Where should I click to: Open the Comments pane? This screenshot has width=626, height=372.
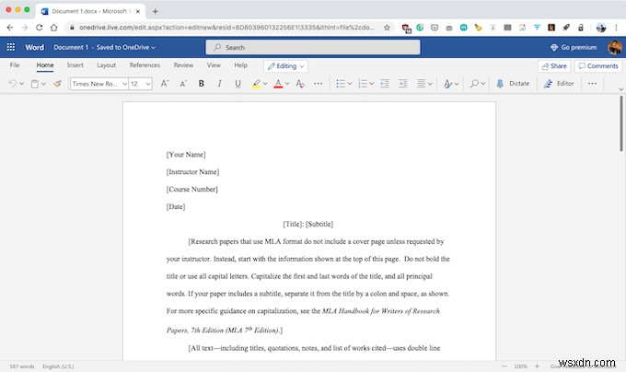pos(598,66)
